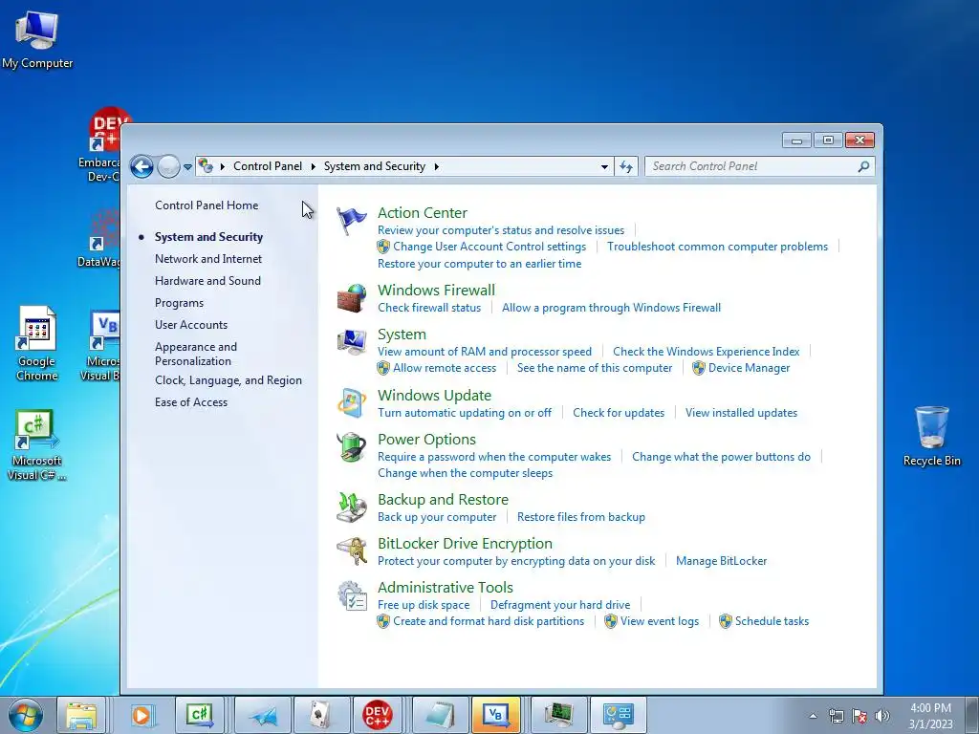The height and width of the screenshot is (734, 979).
Task: Click the Administrative Tools gear icon
Action: tap(352, 595)
